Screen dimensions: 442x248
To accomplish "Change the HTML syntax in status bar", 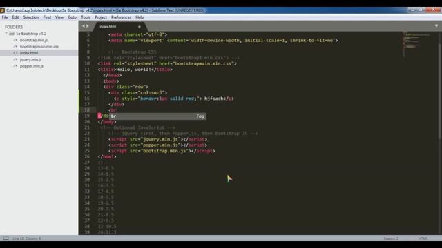I will pyautogui.click(x=423, y=238).
